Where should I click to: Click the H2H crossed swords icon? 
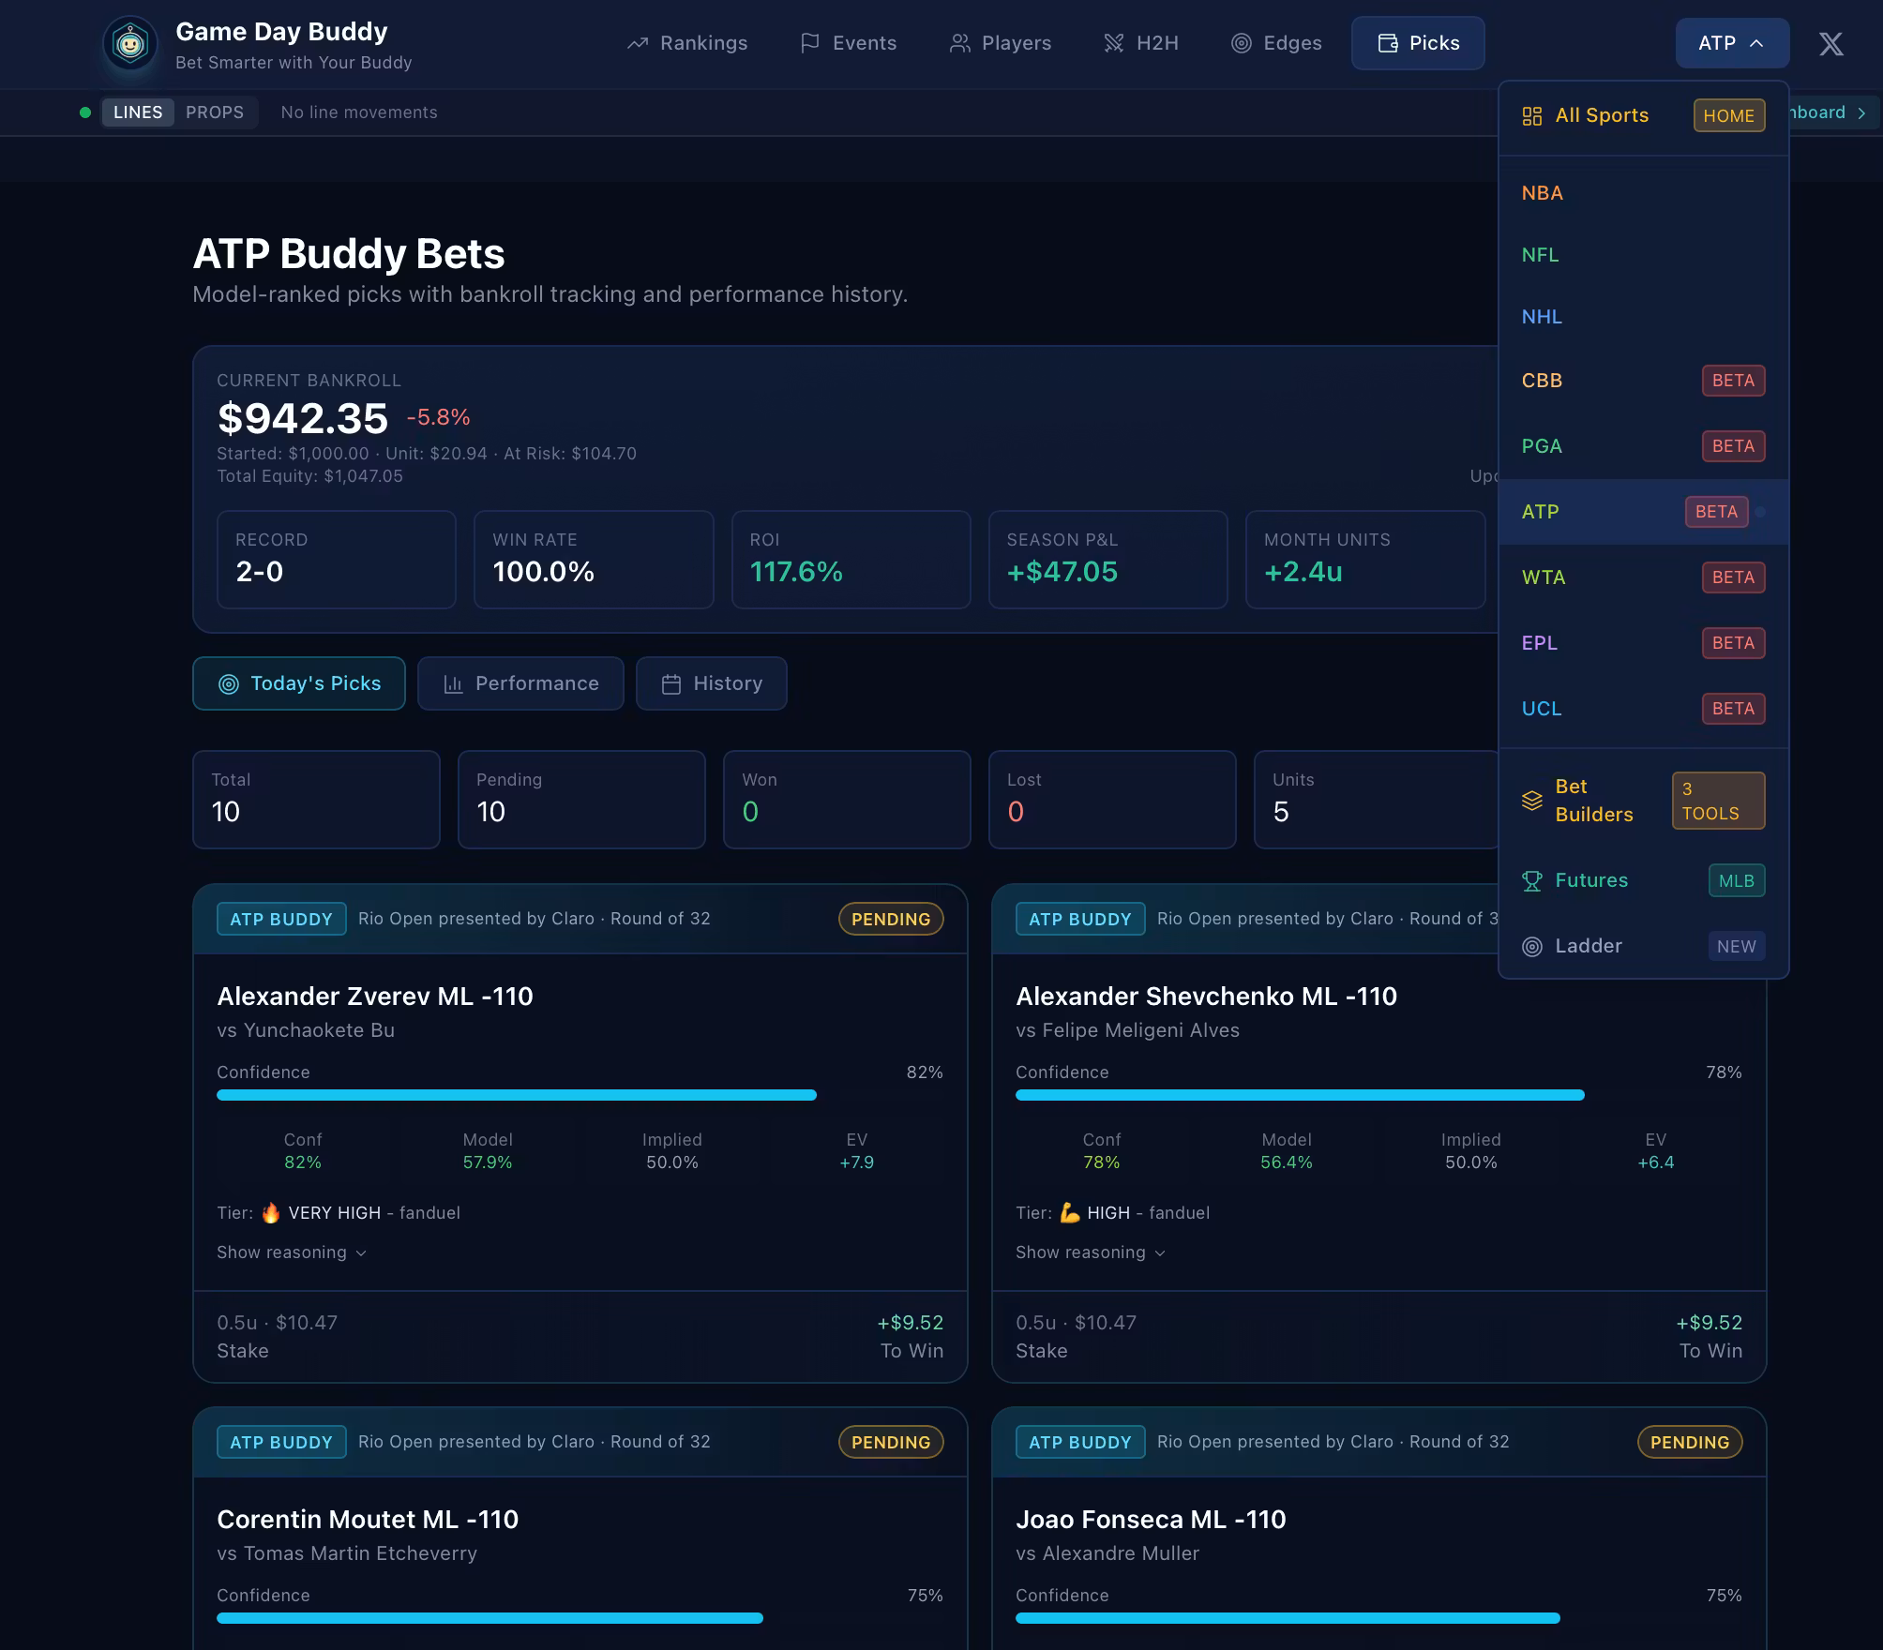1113,43
